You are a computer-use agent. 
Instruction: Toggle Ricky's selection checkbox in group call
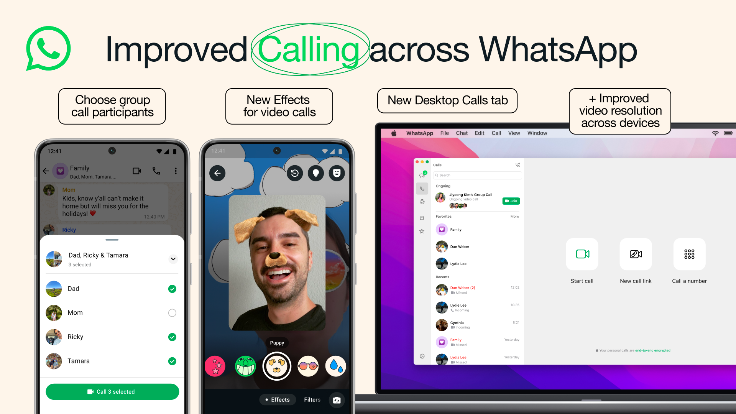coord(172,337)
